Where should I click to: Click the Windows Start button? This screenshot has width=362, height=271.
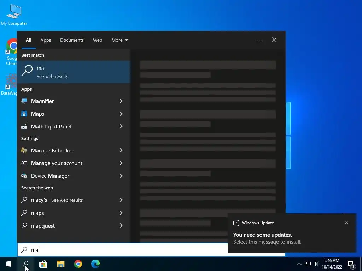tap(8, 264)
